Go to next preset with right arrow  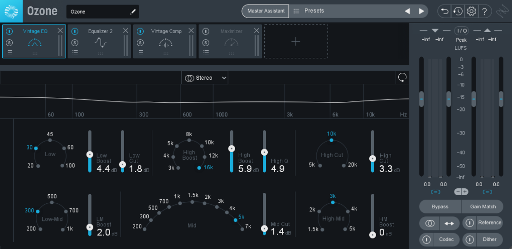pos(421,11)
